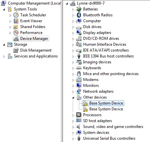The height and width of the screenshot is (142, 150).
Task: Select the second Base System Device
Action: point(106,109)
